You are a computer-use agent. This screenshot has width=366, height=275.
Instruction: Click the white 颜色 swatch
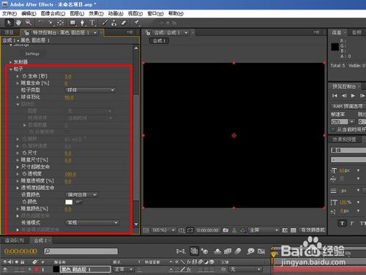[69, 202]
